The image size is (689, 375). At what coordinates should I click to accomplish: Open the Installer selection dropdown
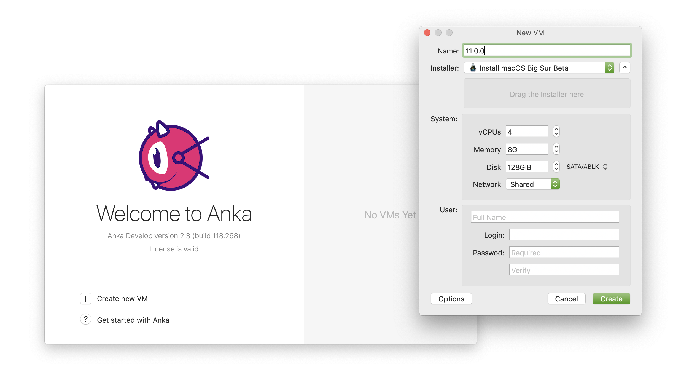539,68
